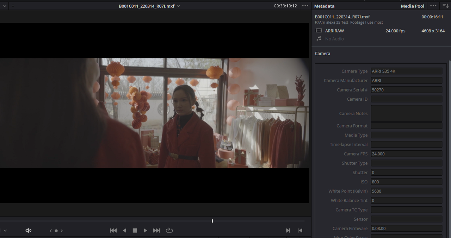The height and width of the screenshot is (238, 451).
Task: Go to previous clip icon
Action: click(300, 230)
